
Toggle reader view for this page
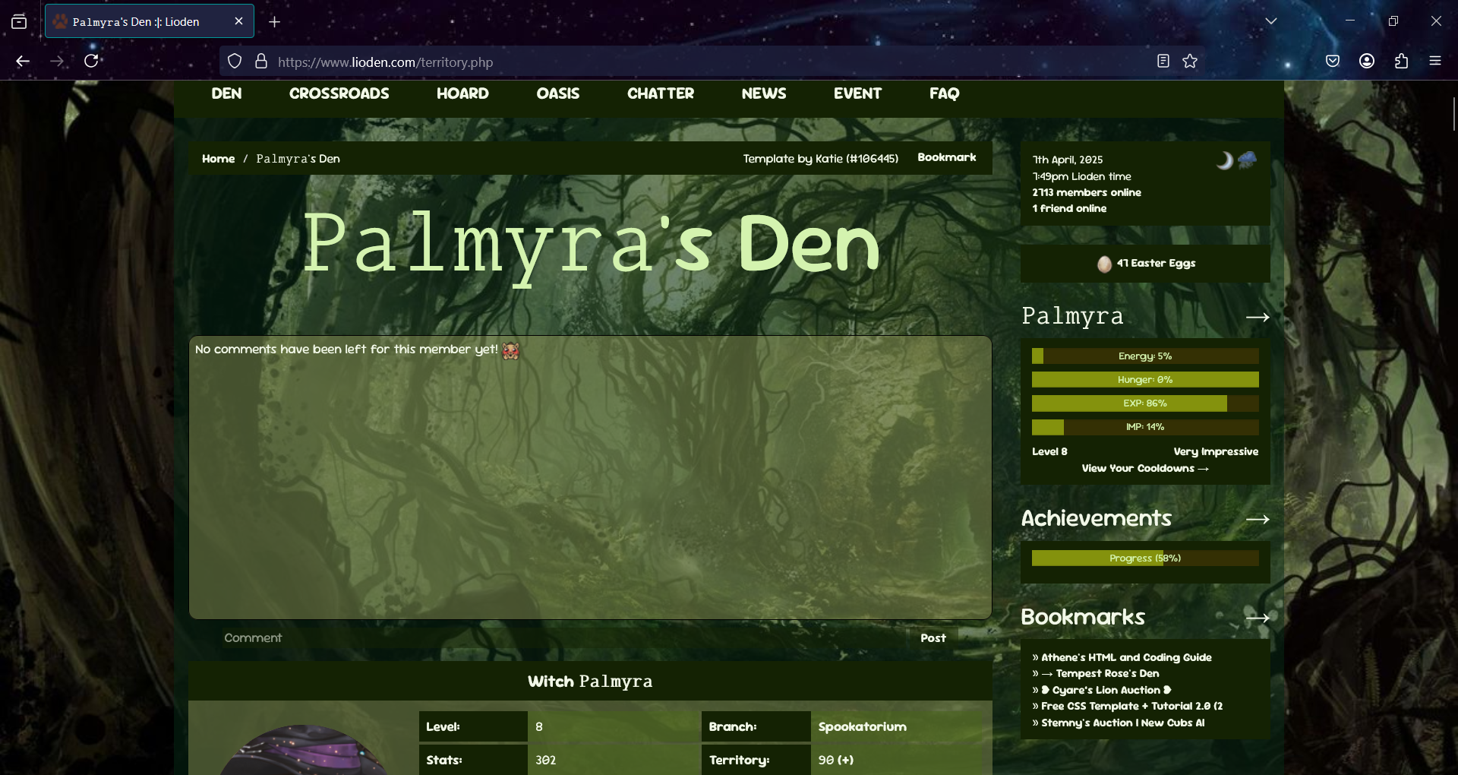tap(1163, 62)
